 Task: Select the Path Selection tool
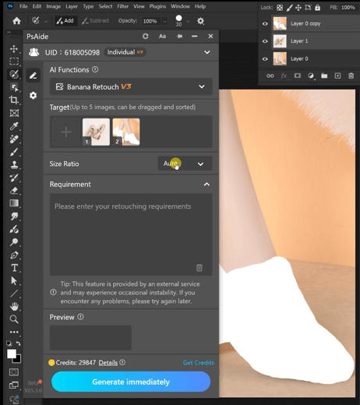pyautogui.click(x=14, y=280)
